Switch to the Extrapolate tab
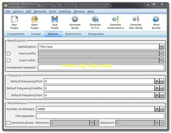Screen dimensions: 171x133 pyautogui.click(x=96, y=34)
